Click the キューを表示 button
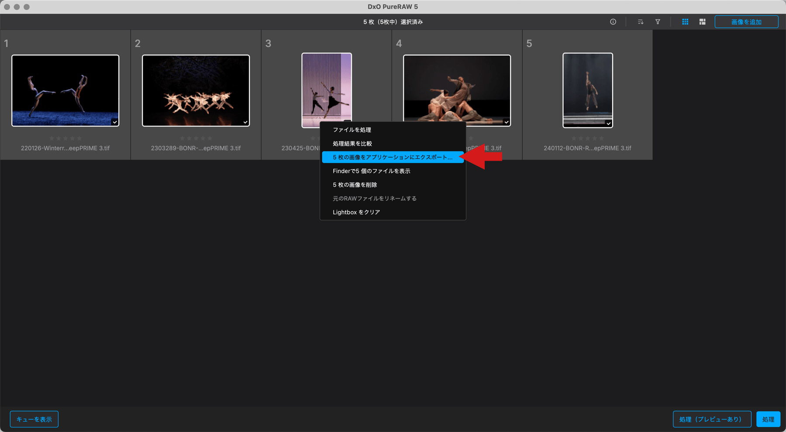 tap(34, 419)
